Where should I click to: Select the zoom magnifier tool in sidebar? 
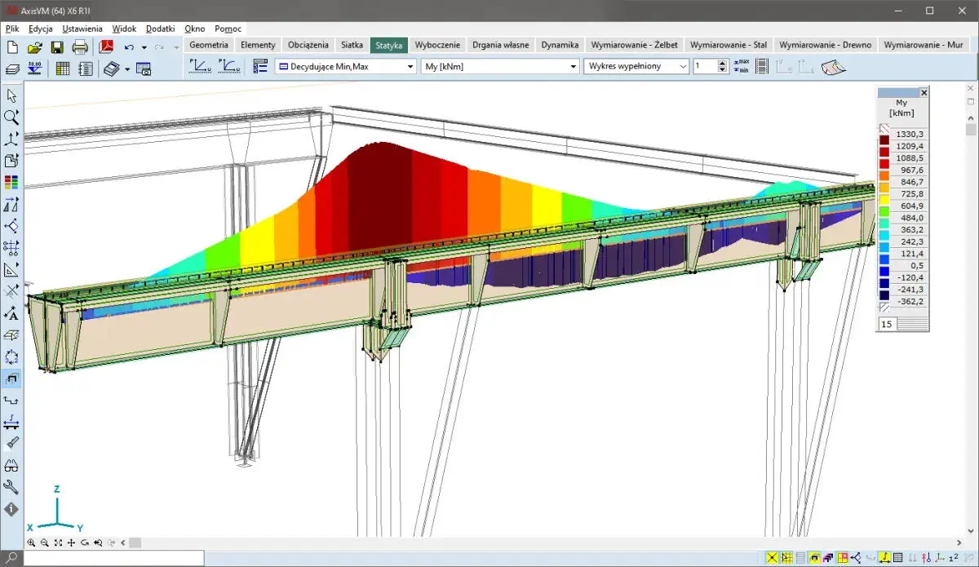(x=11, y=117)
